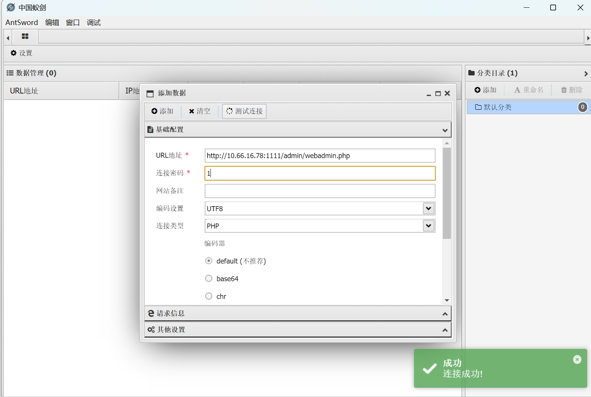This screenshot has height=397, width=591.
Task: Click 添加 in the category panel
Action: coord(486,90)
